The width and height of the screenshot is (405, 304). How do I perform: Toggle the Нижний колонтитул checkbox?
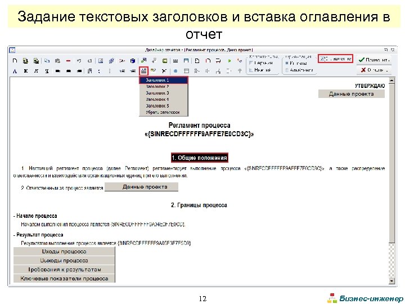(x=251, y=70)
